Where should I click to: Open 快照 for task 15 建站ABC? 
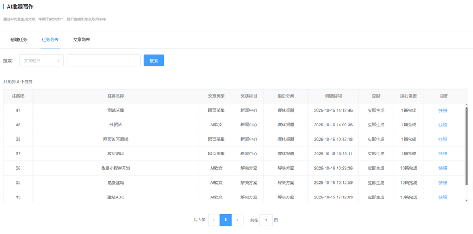point(443,197)
